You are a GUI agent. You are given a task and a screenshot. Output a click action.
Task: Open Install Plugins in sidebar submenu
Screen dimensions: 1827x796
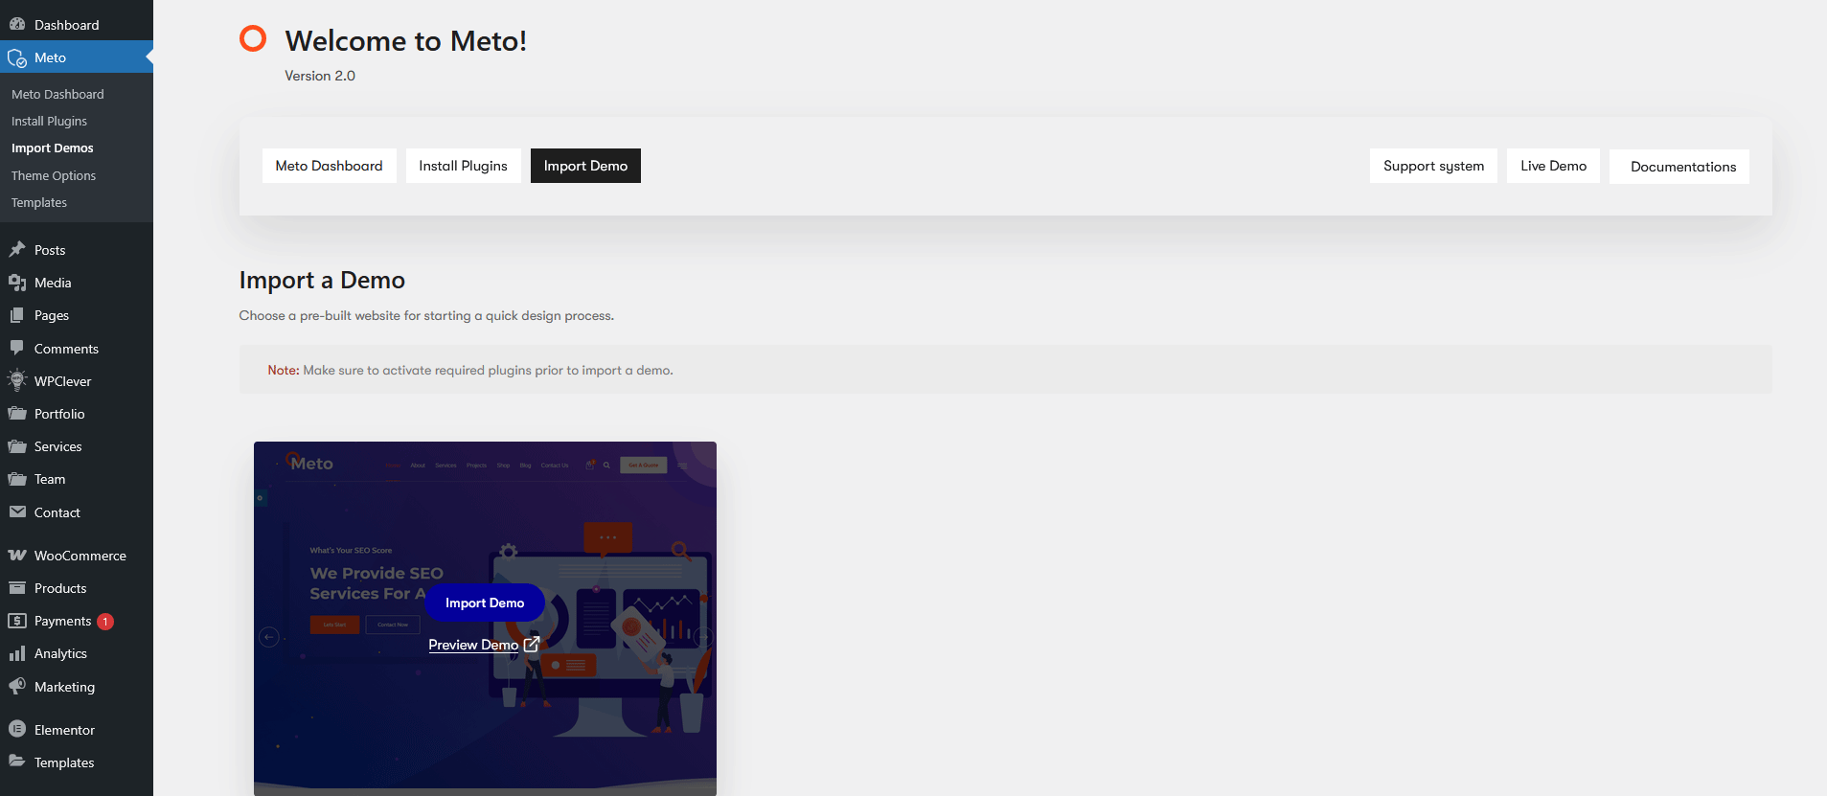point(49,121)
